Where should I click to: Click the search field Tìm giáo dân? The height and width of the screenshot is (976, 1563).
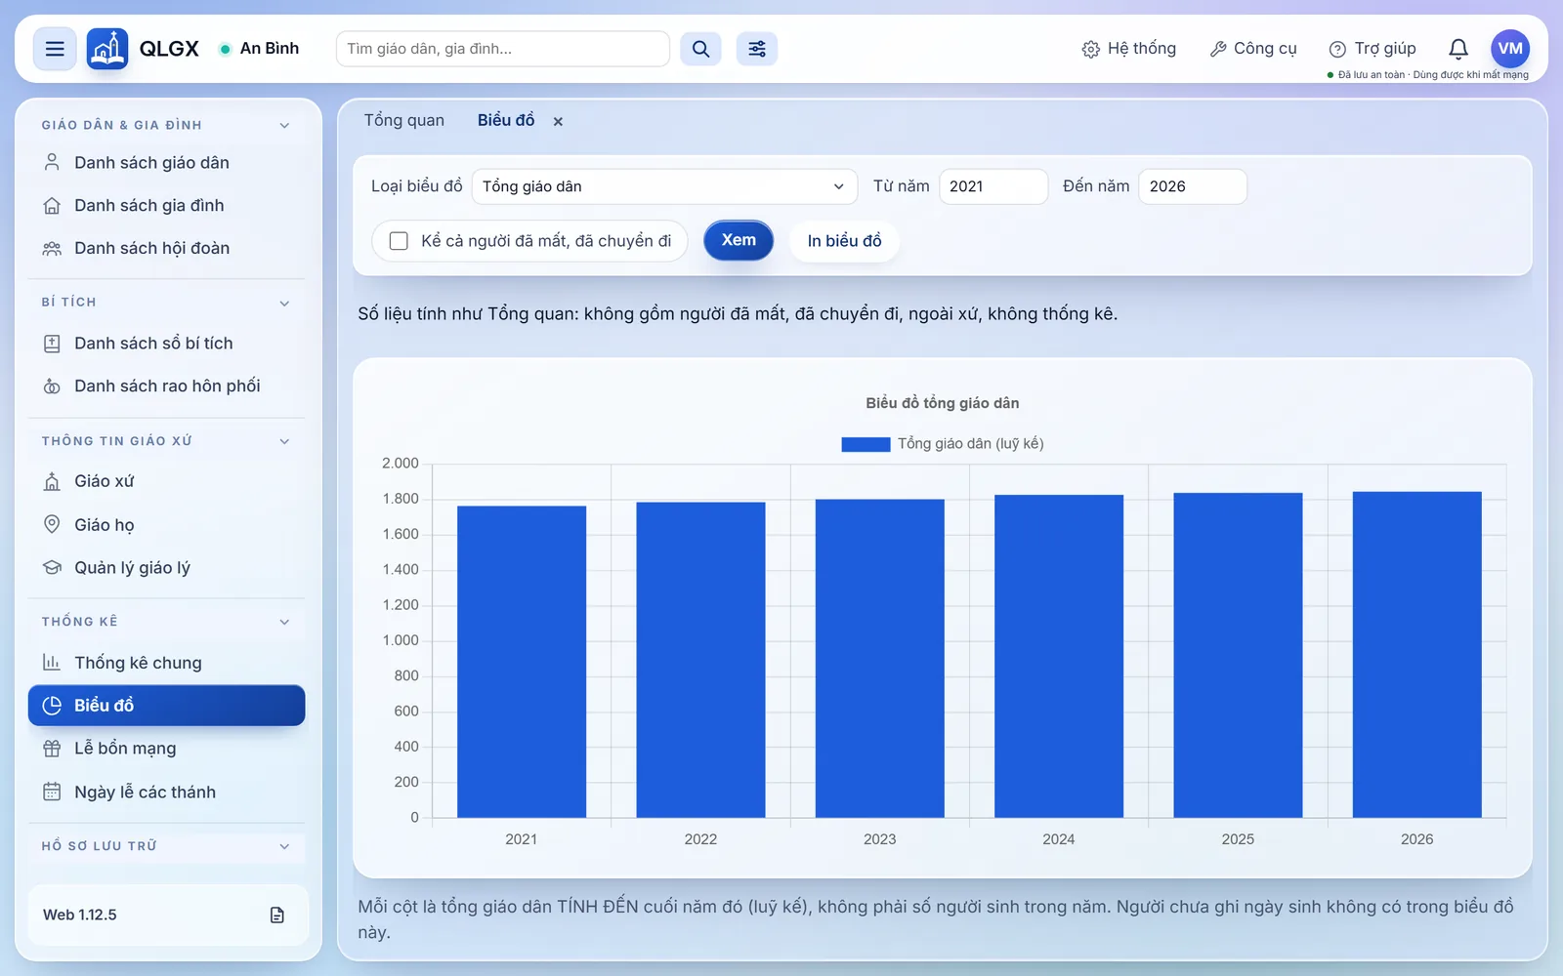pos(503,49)
